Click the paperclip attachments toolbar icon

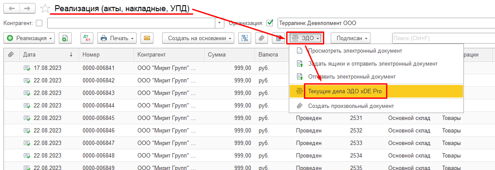click(261, 38)
